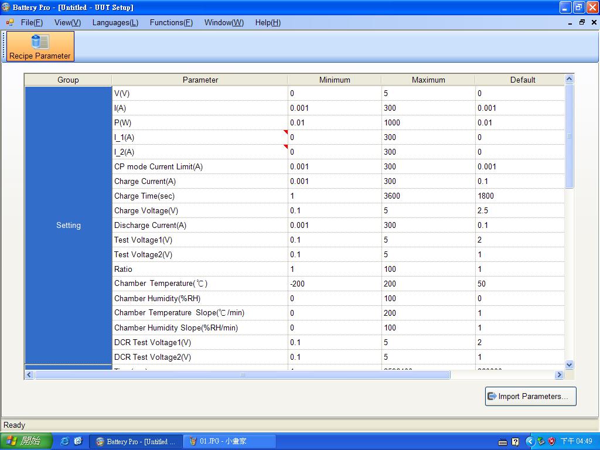This screenshot has width=600, height=450.
Task: Click the Import Parameters button
Action: coord(530,397)
